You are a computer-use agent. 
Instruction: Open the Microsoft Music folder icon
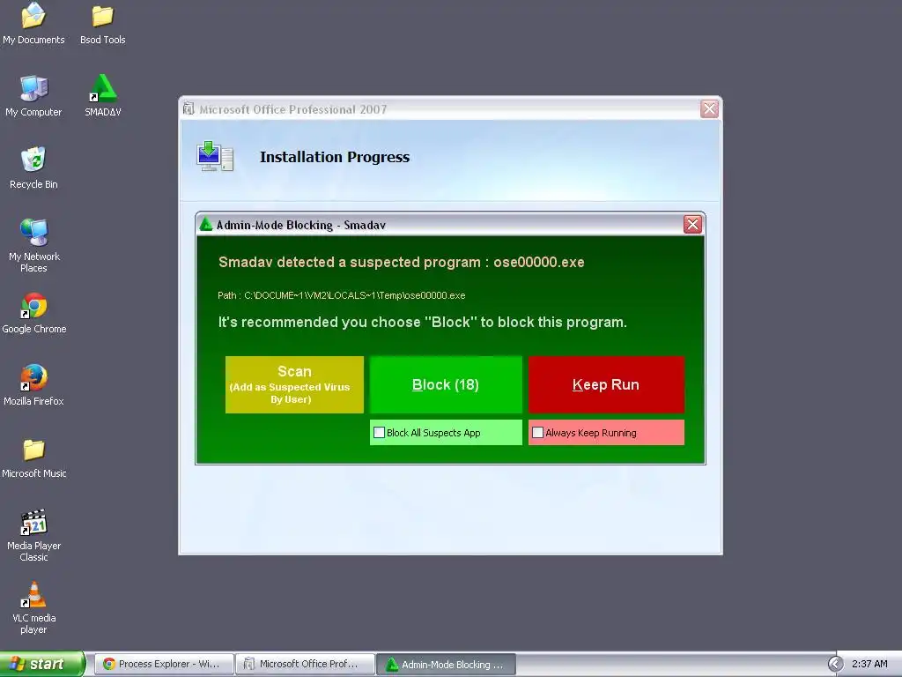coord(33,458)
